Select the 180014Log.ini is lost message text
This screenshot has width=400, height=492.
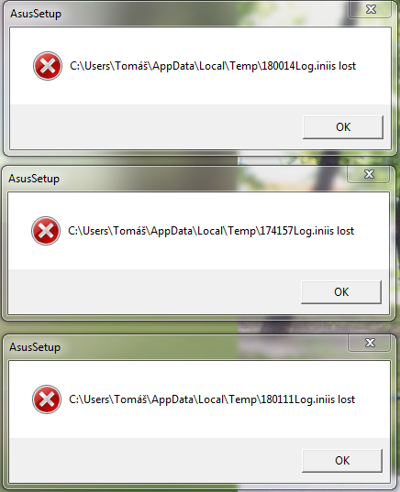(x=213, y=66)
